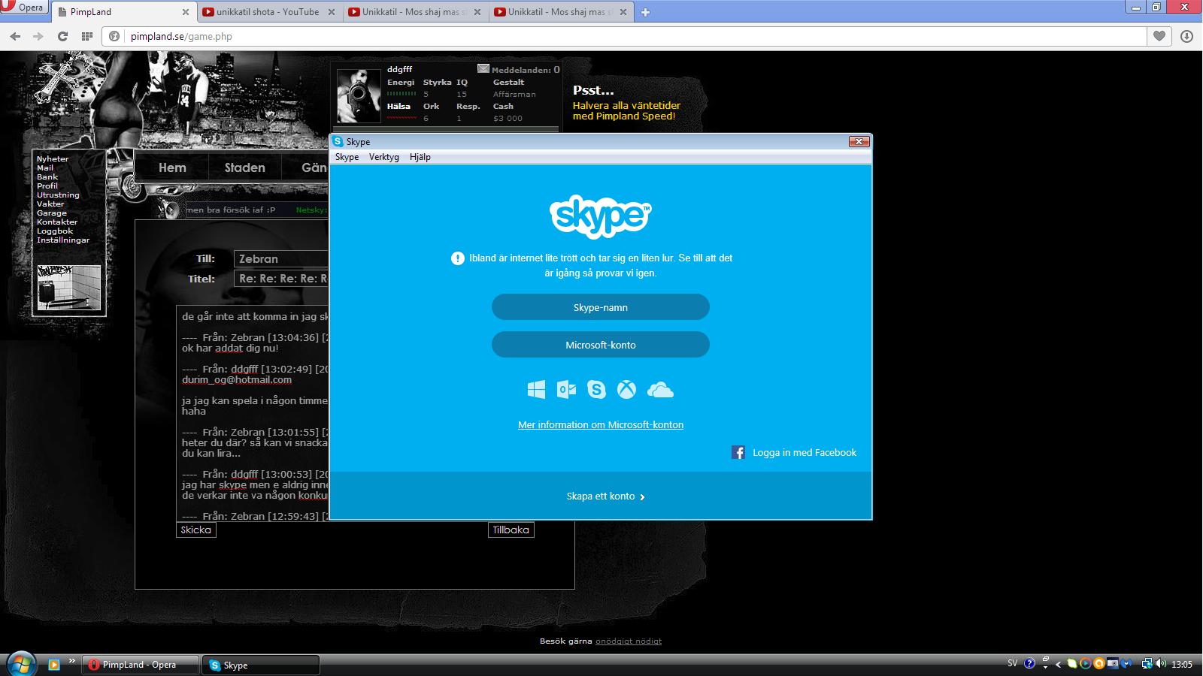The height and width of the screenshot is (676, 1203).
Task: Select the Skype taskbar button
Action: pyautogui.click(x=261, y=665)
